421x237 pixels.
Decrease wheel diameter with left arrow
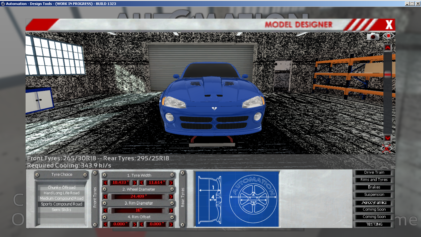[x=106, y=197]
